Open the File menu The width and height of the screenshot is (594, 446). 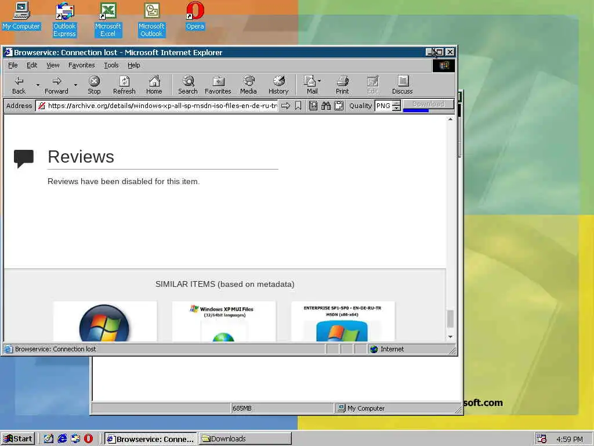pyautogui.click(x=13, y=65)
